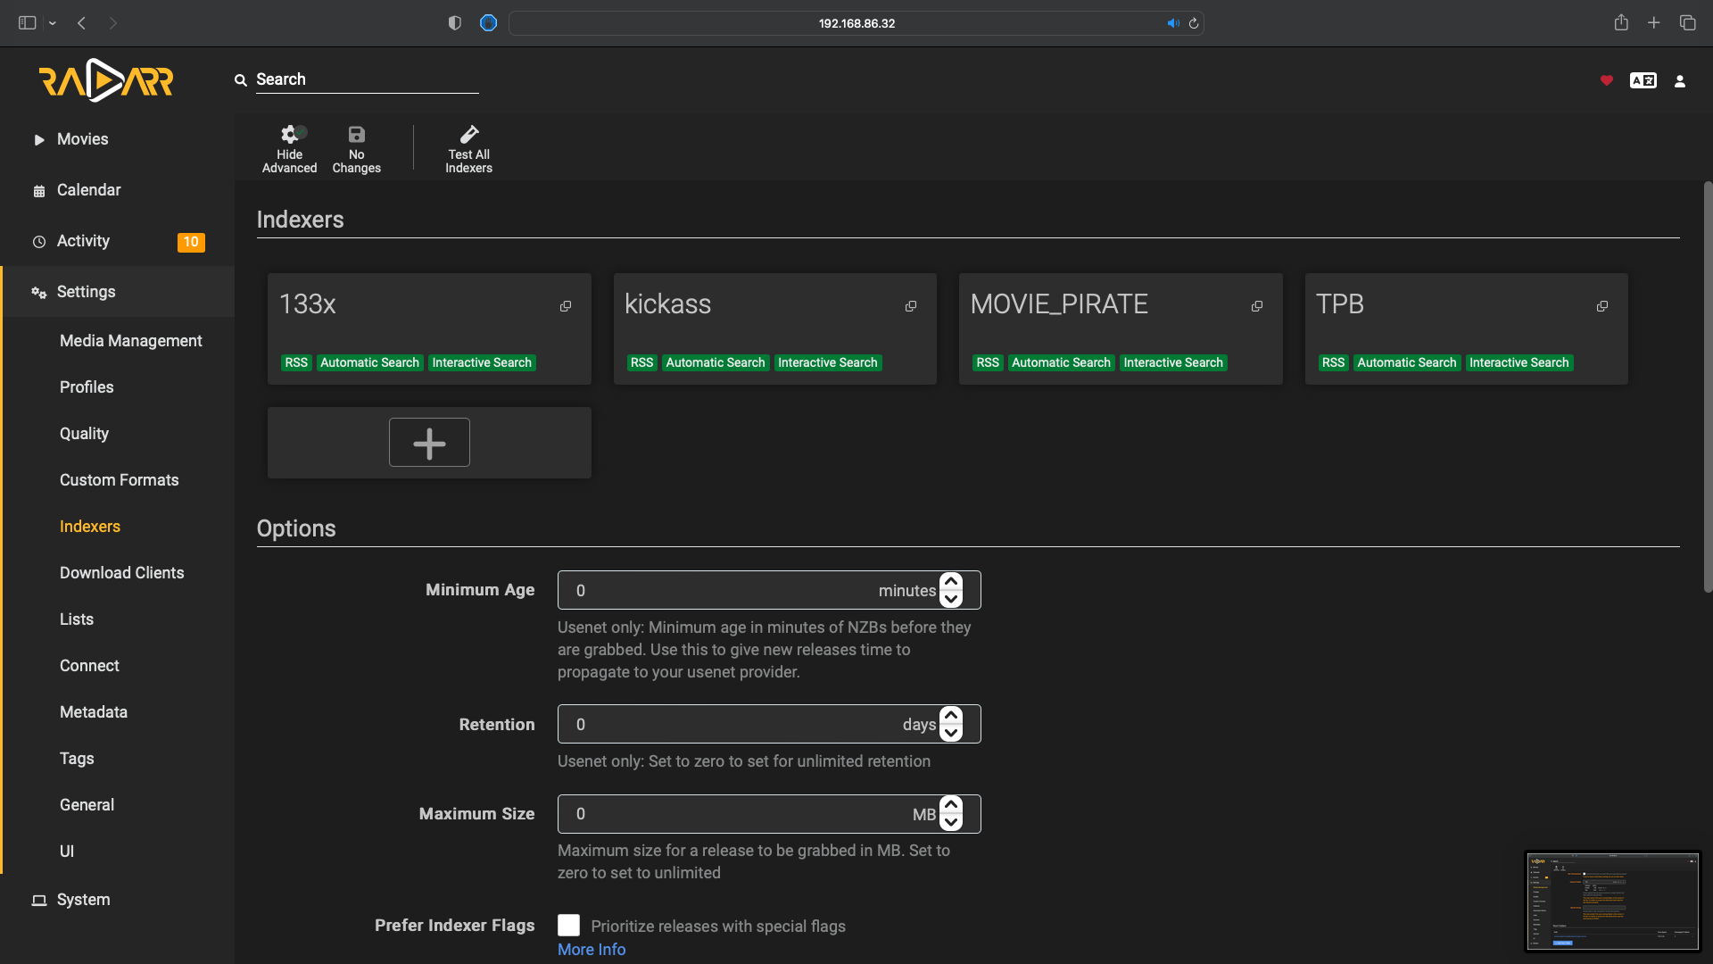Go to Quality settings

pos(84,434)
